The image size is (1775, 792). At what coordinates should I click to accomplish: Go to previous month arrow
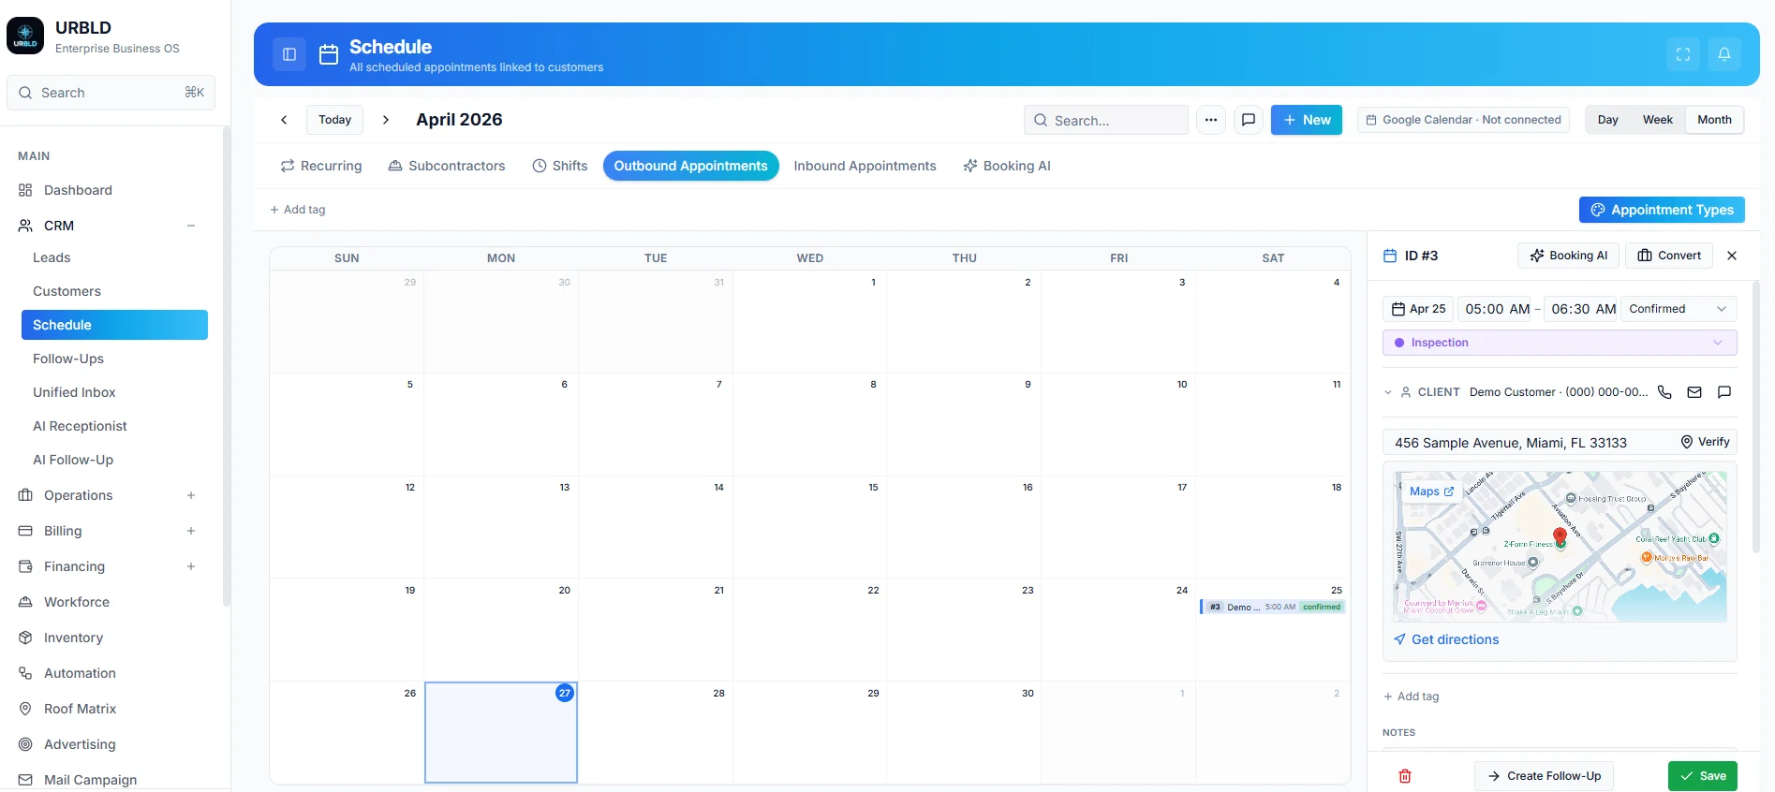pyautogui.click(x=284, y=120)
